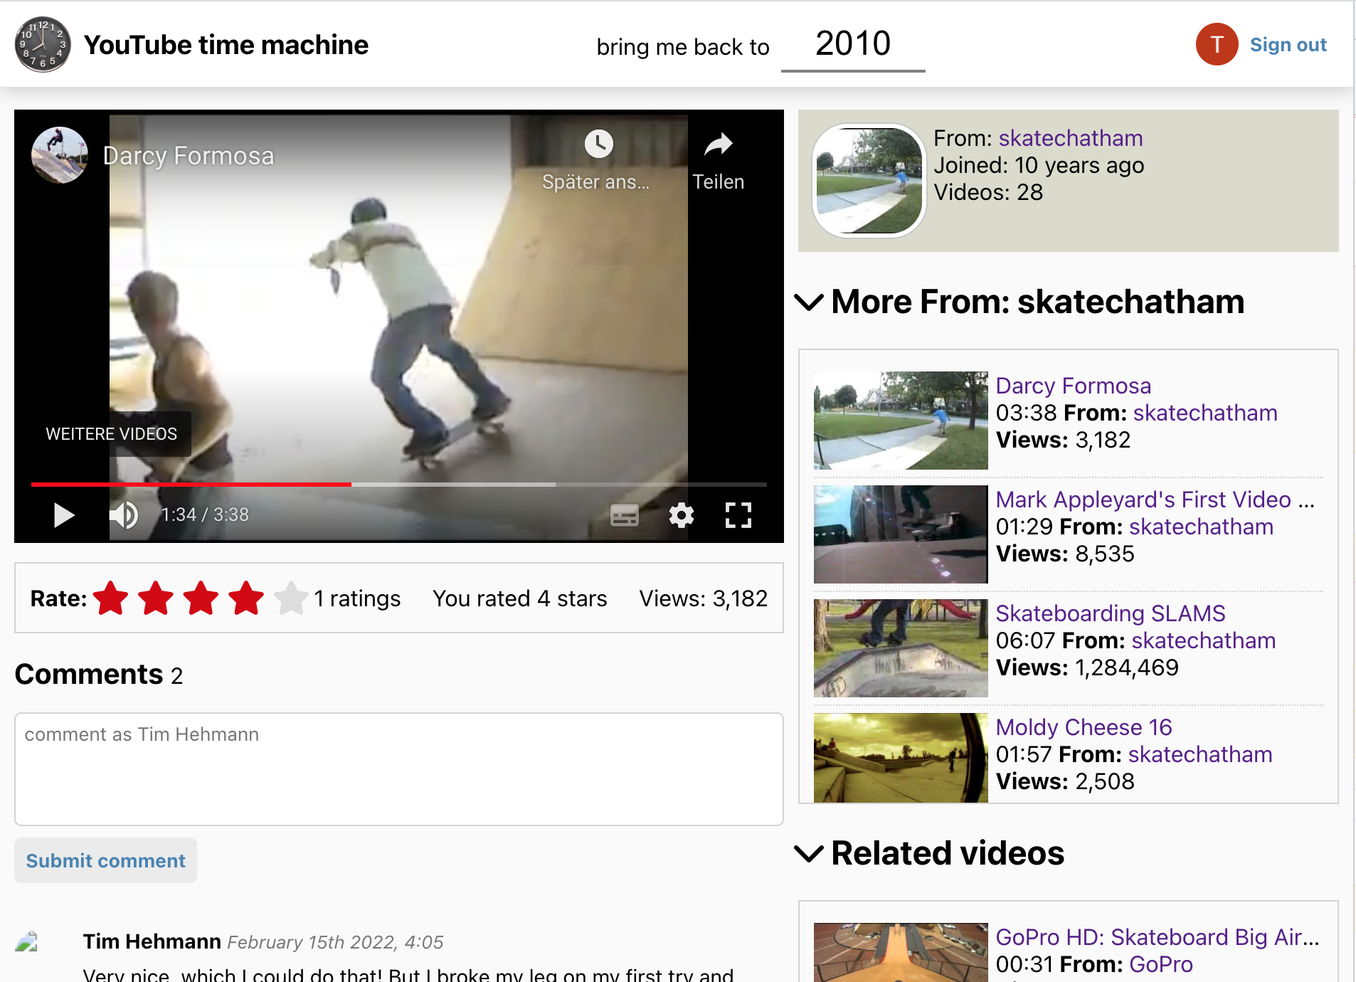Rate the video five stars
Image resolution: width=1356 pixels, height=982 pixels.
tap(291, 598)
